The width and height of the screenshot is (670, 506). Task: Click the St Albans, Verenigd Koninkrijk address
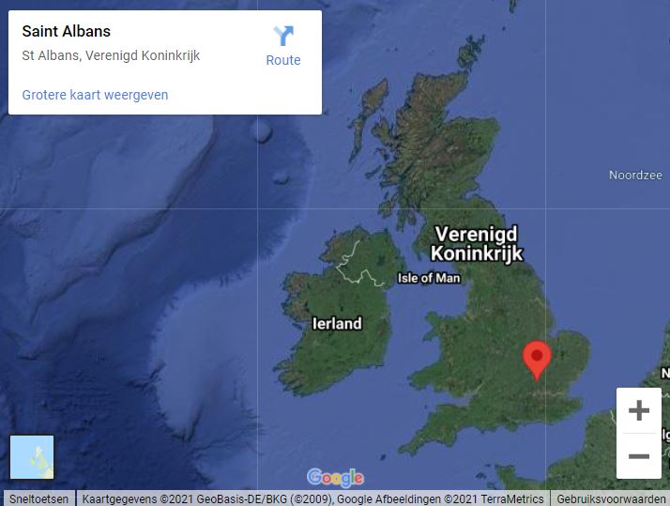click(x=111, y=55)
